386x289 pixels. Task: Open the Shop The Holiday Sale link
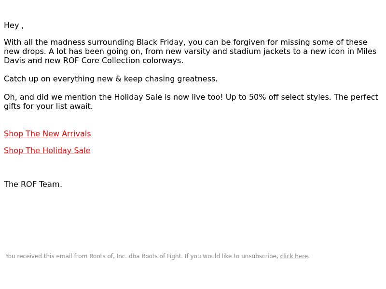[47, 150]
